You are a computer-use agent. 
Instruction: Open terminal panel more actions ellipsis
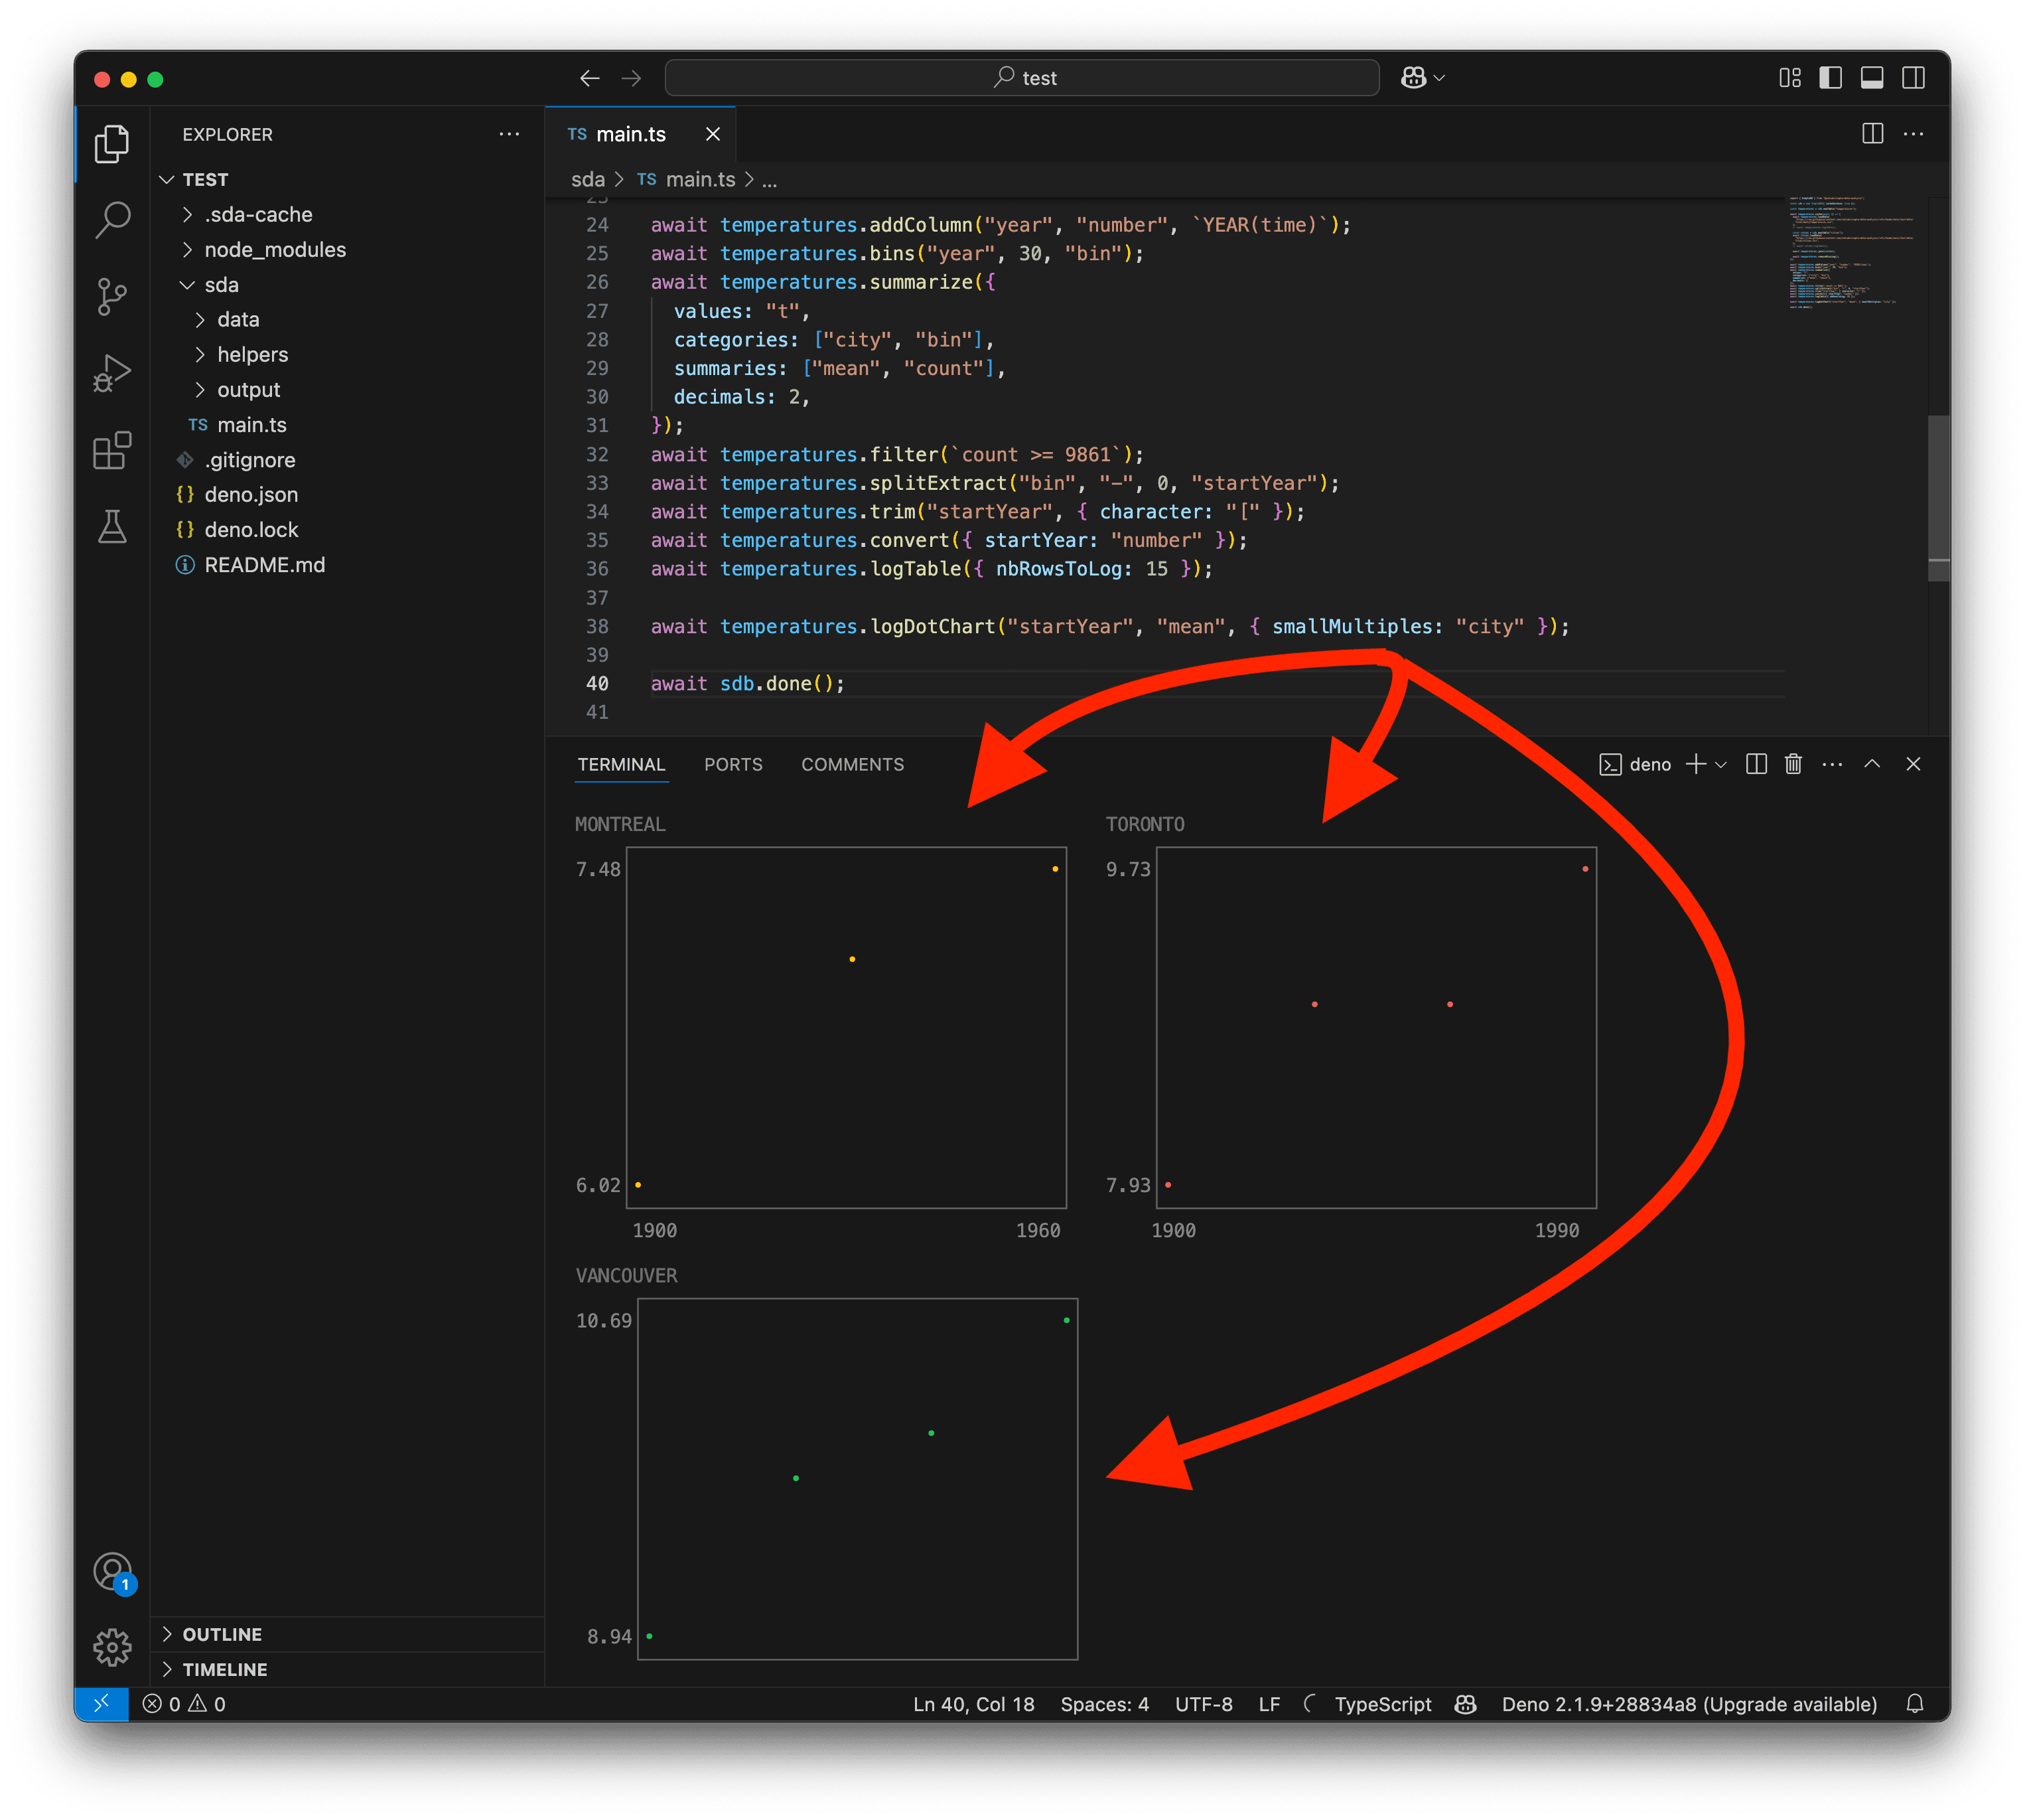pos(1832,764)
